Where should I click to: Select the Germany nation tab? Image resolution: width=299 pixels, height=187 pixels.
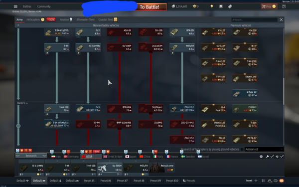coord(71,157)
